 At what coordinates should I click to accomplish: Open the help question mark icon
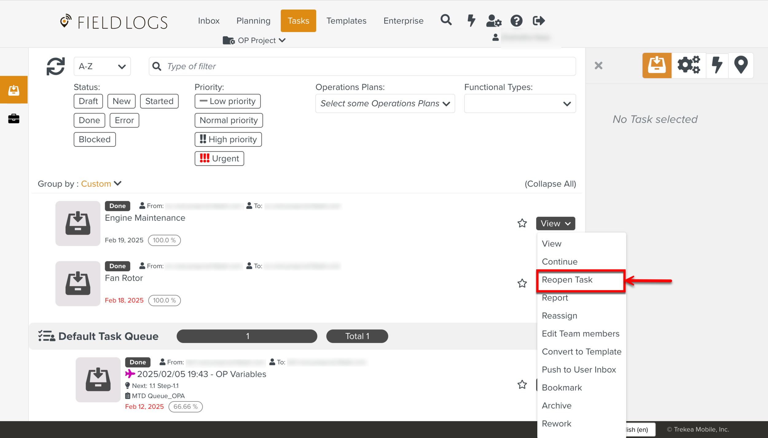[x=516, y=21]
